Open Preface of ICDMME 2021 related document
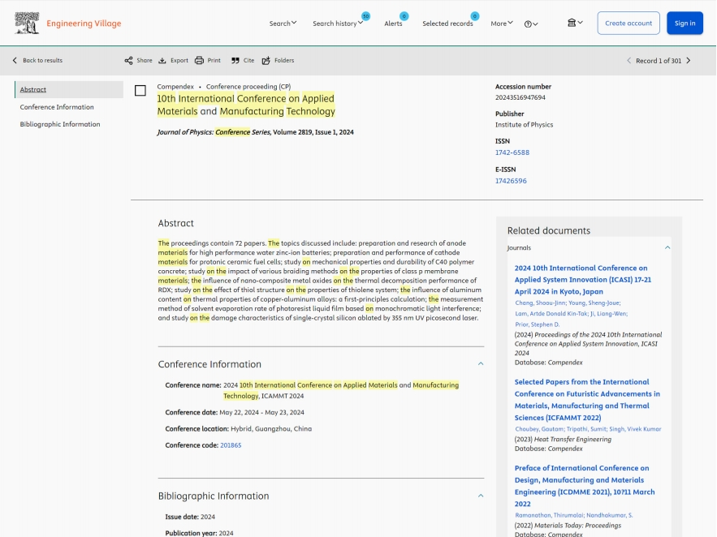This screenshot has height=537, width=717. coord(585,486)
